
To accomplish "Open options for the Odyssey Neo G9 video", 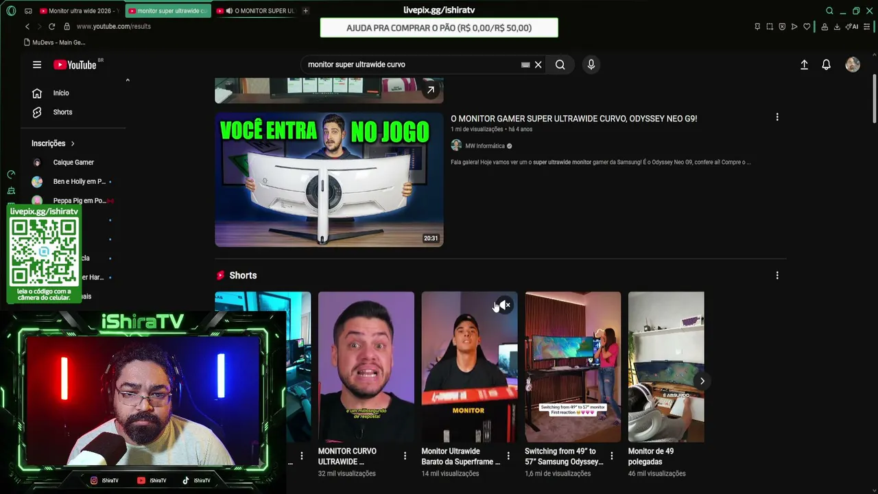I will click(x=777, y=117).
